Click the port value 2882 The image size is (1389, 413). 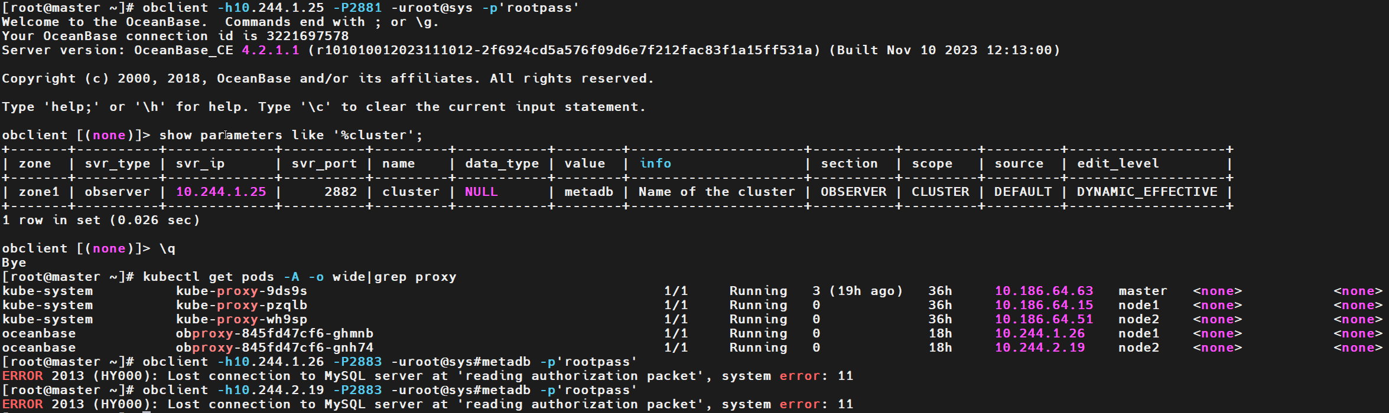point(341,192)
